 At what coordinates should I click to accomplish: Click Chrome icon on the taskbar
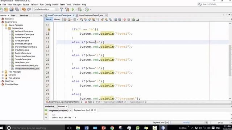(x=112, y=128)
